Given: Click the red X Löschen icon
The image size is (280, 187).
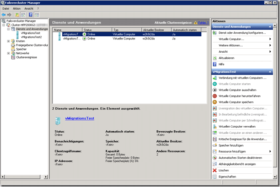Looking at the screenshot, I should [x=215, y=171].
